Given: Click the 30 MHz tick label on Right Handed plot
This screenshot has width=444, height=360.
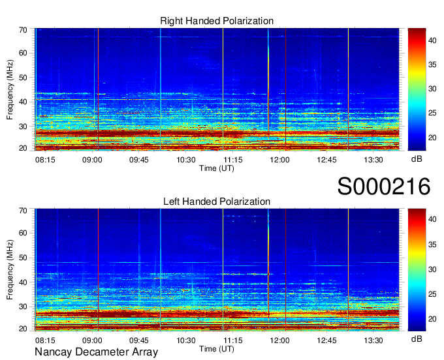Looking at the screenshot, I should coord(23,127).
